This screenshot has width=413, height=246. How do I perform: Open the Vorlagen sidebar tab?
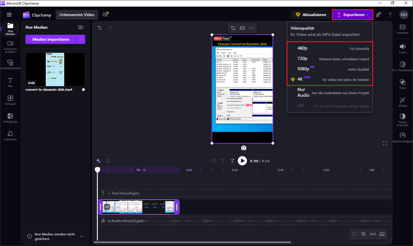coord(10,100)
